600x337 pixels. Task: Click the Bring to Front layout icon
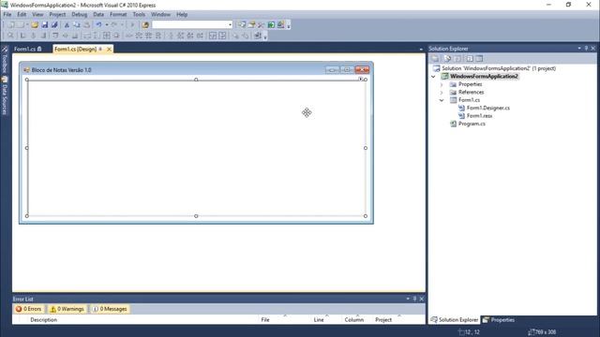click(x=235, y=36)
